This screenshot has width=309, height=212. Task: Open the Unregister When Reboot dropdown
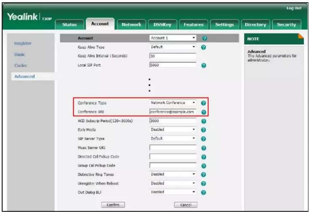173,183
